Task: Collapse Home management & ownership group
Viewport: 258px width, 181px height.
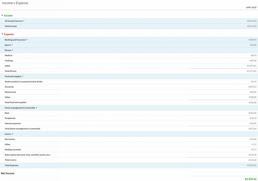Action: [37, 108]
